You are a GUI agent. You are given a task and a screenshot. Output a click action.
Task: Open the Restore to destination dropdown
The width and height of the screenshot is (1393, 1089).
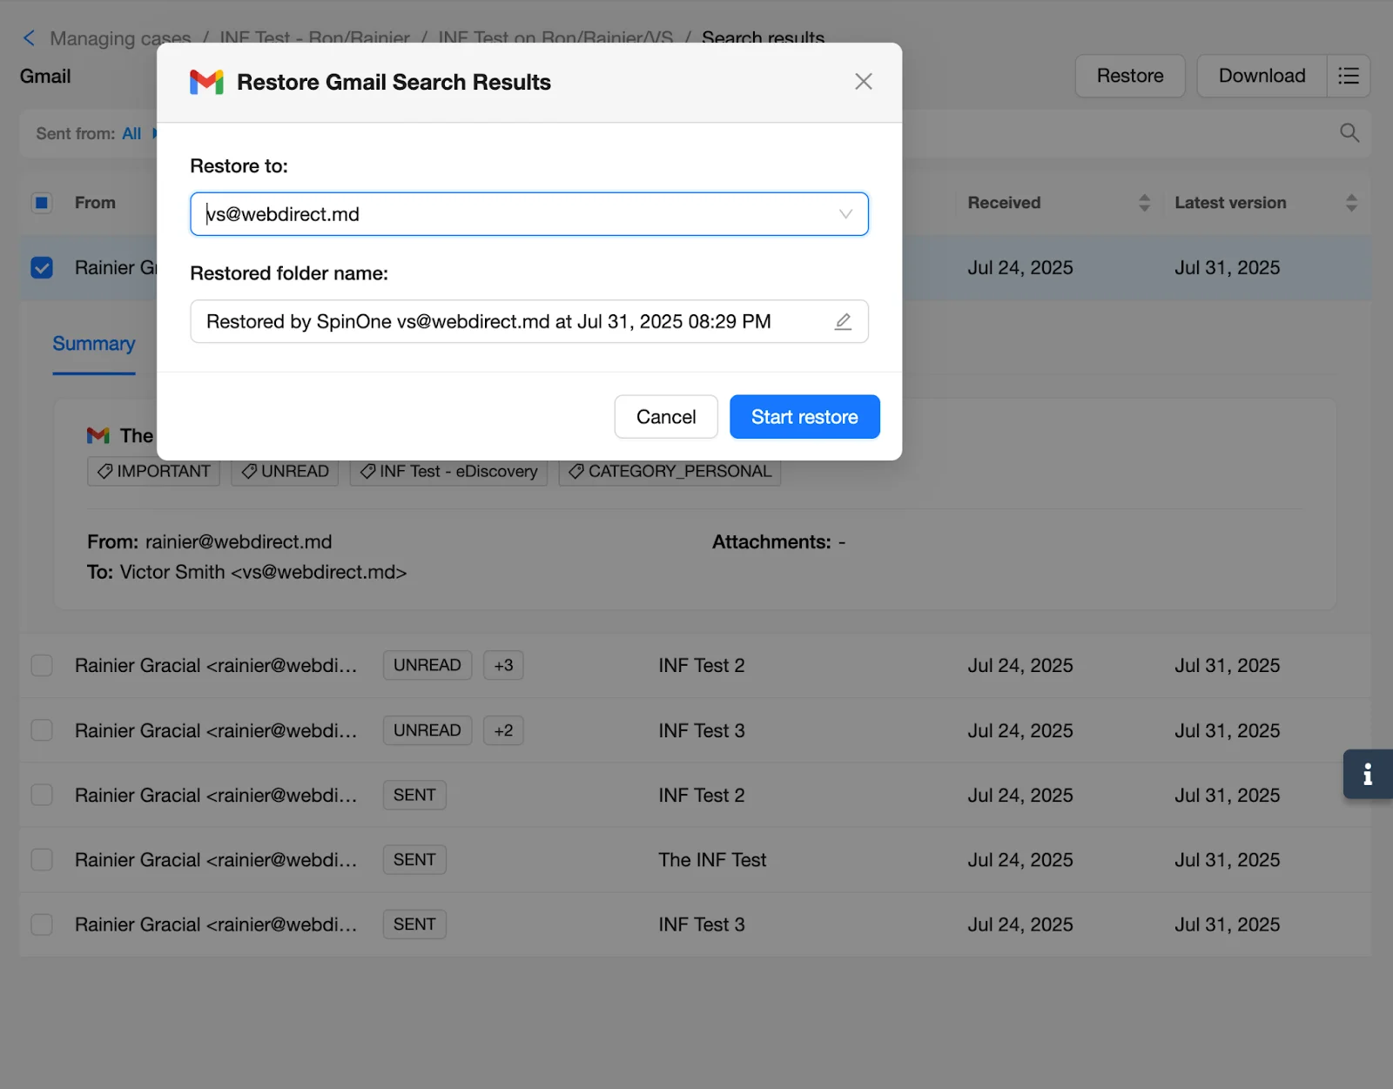pos(844,213)
